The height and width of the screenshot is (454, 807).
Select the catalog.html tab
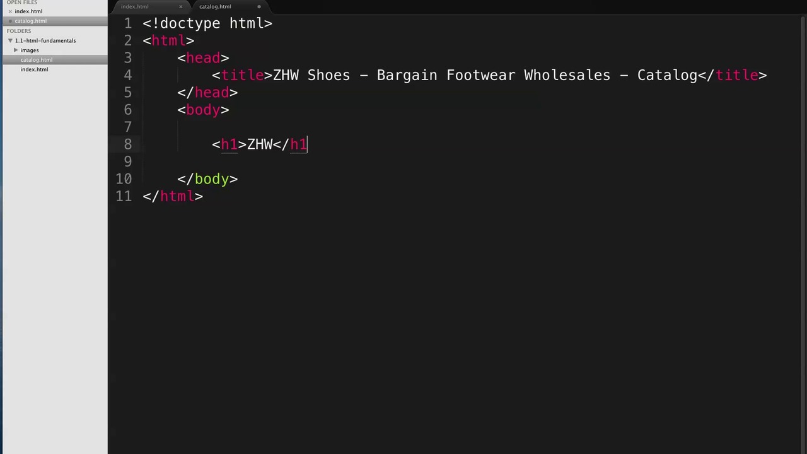click(215, 7)
